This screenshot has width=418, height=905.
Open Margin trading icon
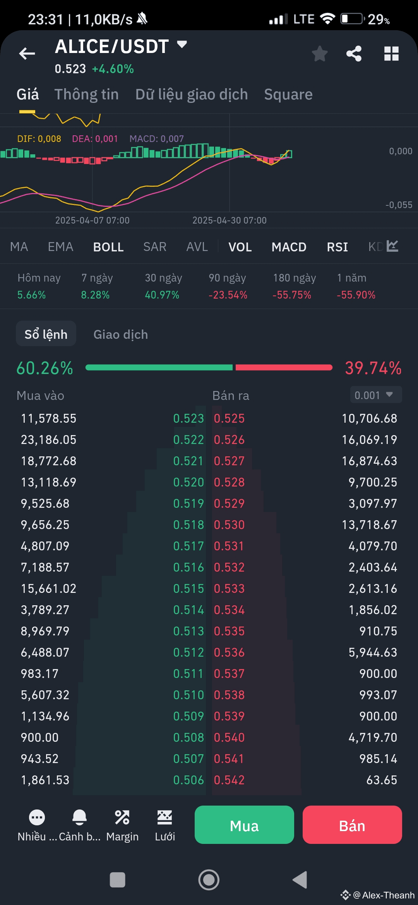tap(122, 818)
